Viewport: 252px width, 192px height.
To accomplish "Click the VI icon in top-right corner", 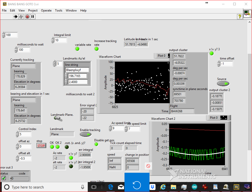I will point(247,13).
